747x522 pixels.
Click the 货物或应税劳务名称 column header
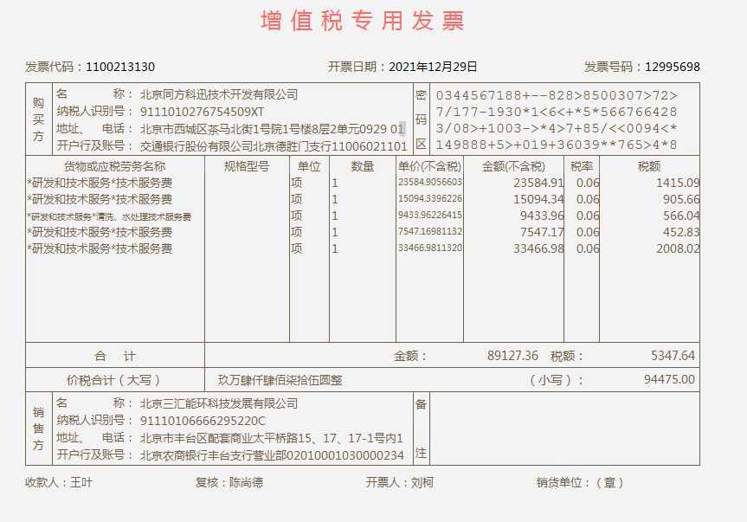[x=114, y=166]
